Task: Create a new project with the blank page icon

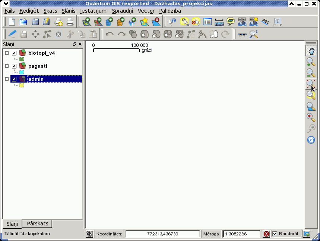Action: click(12, 22)
